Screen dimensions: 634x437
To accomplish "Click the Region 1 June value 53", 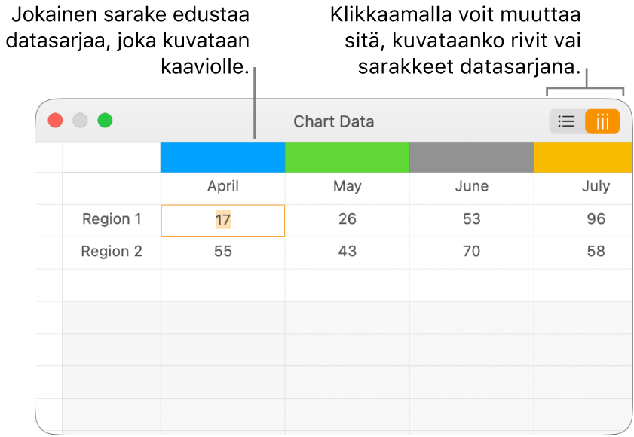I will pyautogui.click(x=471, y=219).
